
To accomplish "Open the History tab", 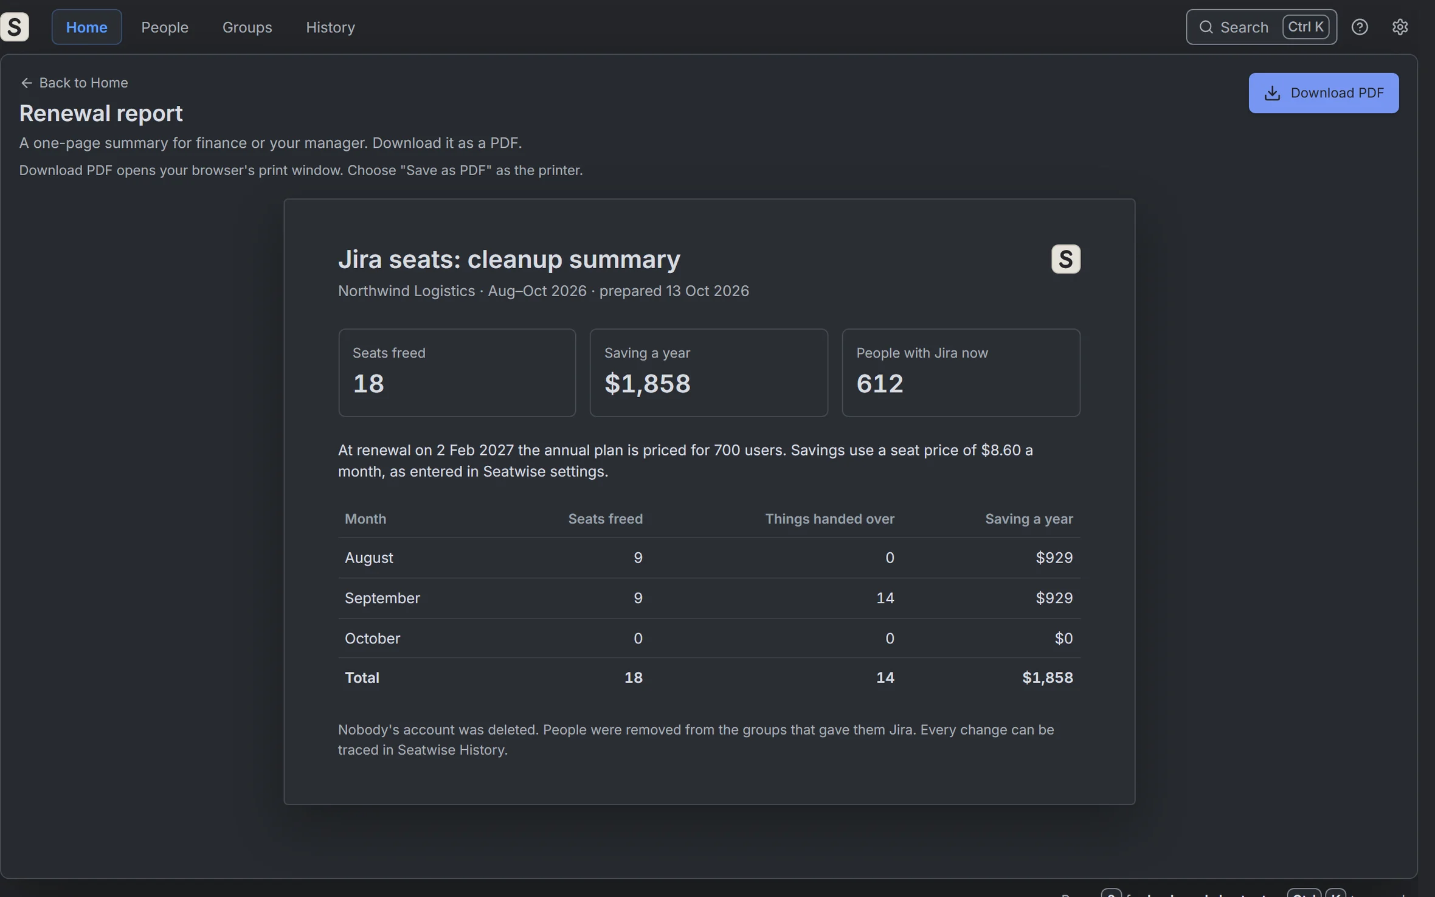I will [x=330, y=27].
